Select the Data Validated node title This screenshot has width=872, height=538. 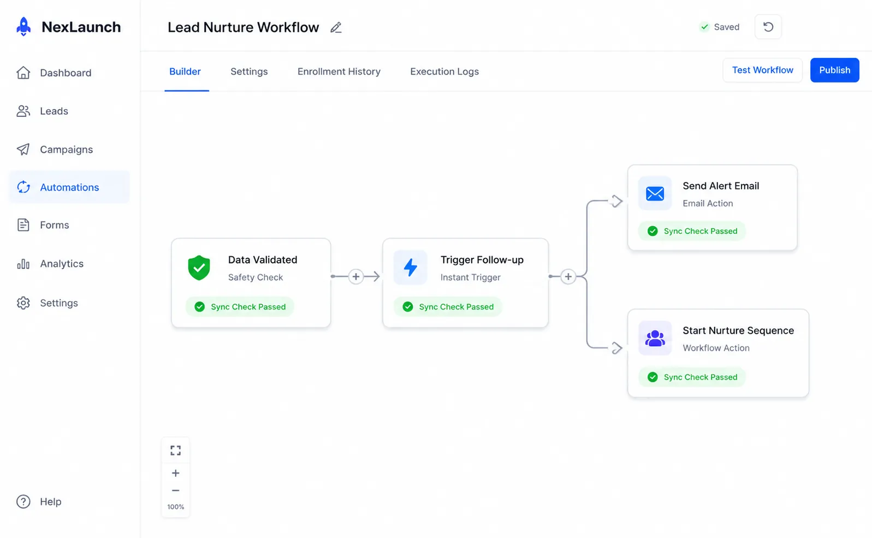263,260
